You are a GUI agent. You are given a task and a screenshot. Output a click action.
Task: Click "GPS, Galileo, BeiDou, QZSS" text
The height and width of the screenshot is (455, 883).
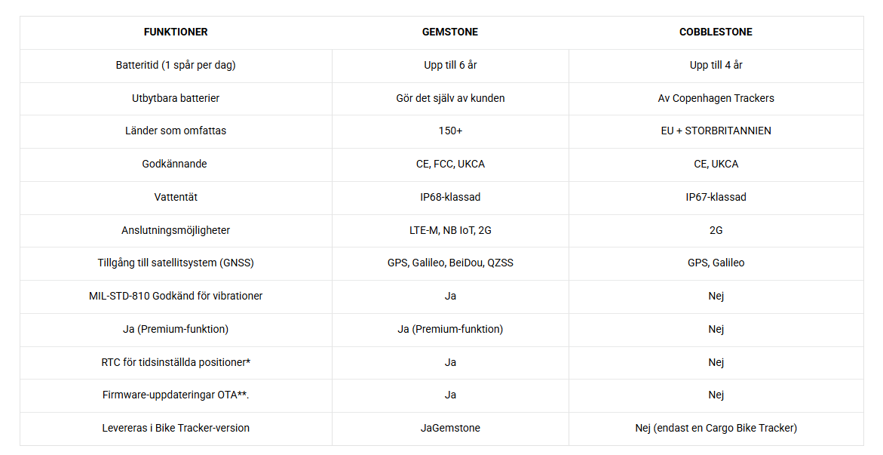[x=450, y=263]
